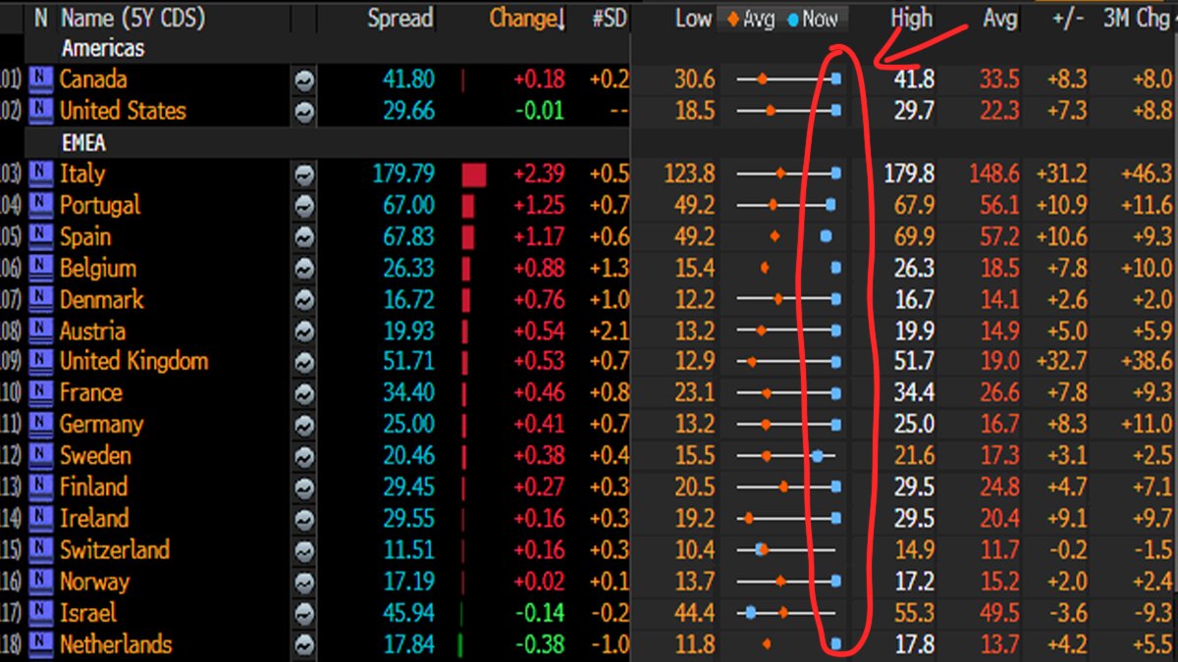
Task: Select the Switzerland country name
Action: coord(114,549)
